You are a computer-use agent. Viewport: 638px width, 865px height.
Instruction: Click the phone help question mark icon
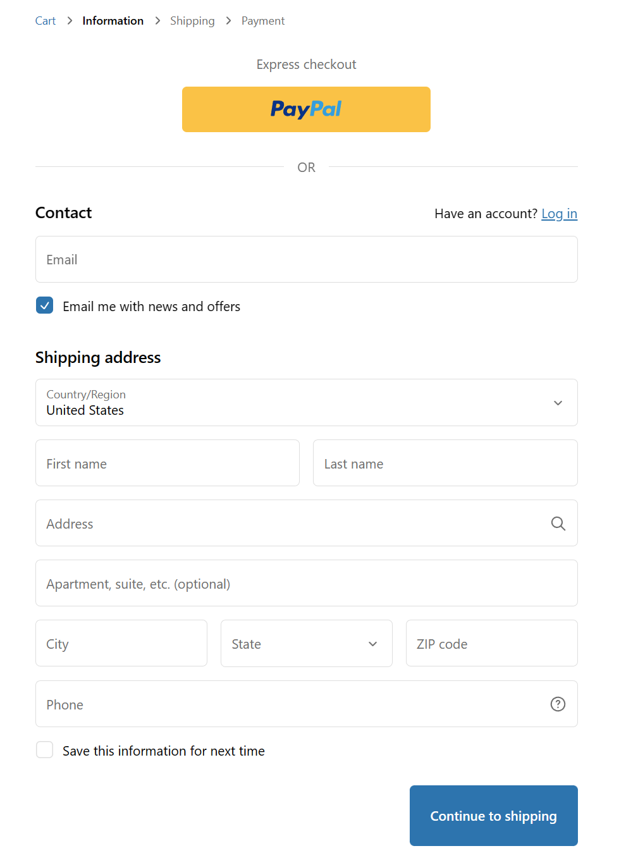[x=558, y=704]
